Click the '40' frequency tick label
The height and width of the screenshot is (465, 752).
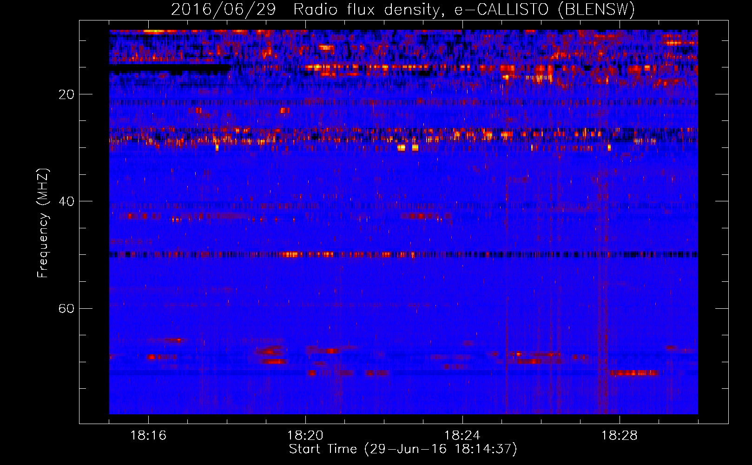(66, 201)
